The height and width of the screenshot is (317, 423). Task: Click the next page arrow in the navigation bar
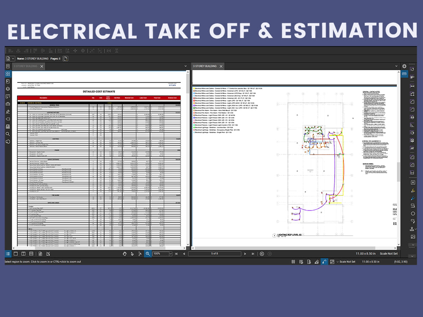coord(245,254)
